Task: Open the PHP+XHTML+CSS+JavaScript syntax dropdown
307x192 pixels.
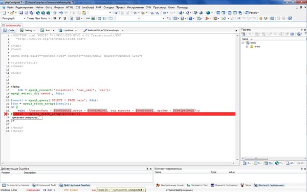Action: 123,30
